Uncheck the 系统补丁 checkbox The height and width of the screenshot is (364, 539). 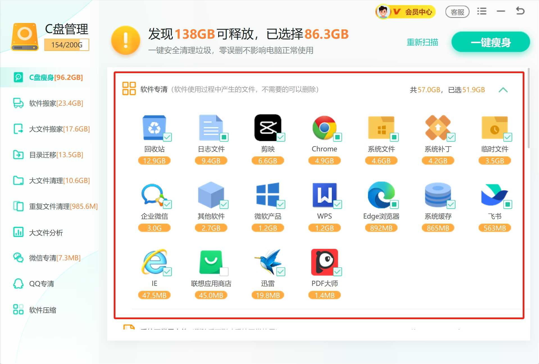pyautogui.click(x=451, y=137)
